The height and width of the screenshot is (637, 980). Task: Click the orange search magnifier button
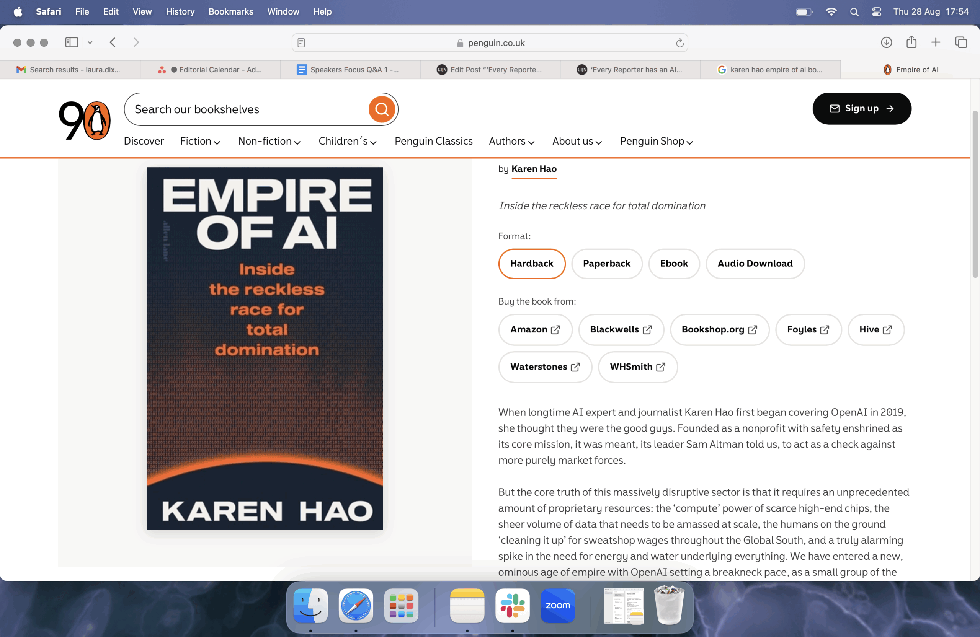click(381, 109)
